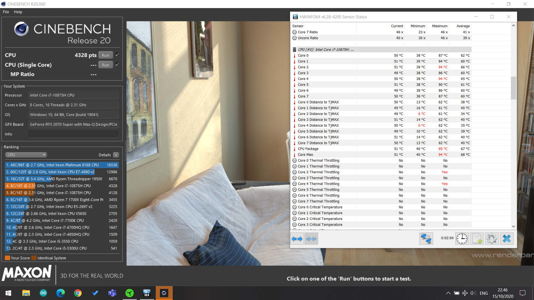Collapse the CPU [#0] Intel Core i7-10875H section

point(326,50)
